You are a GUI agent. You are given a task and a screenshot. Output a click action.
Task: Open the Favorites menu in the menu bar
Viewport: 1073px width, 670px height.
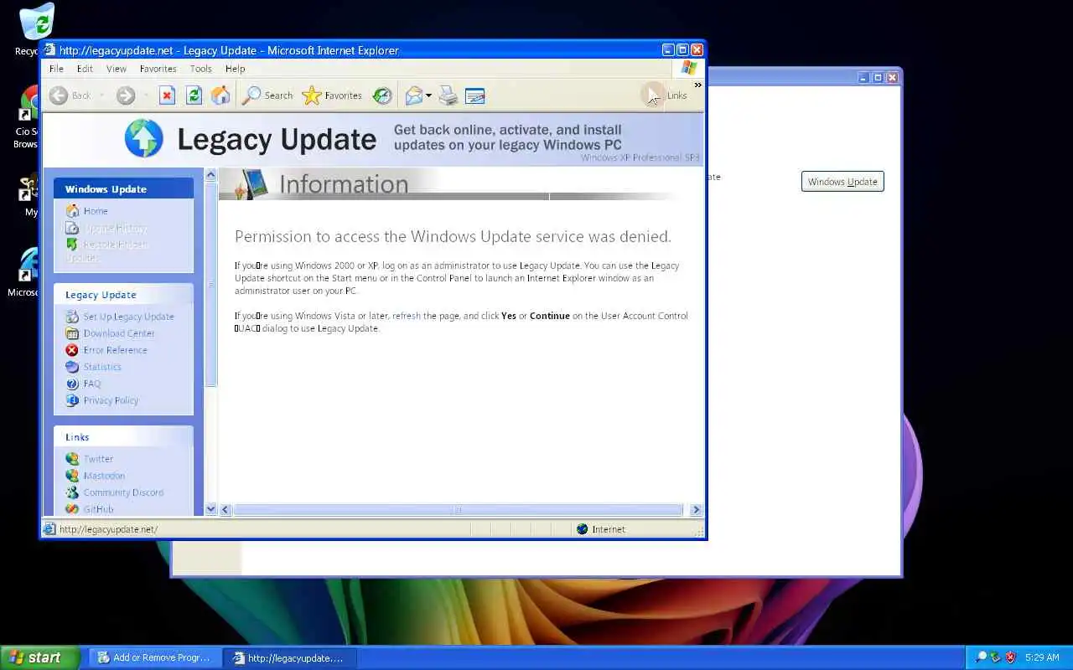tap(158, 69)
